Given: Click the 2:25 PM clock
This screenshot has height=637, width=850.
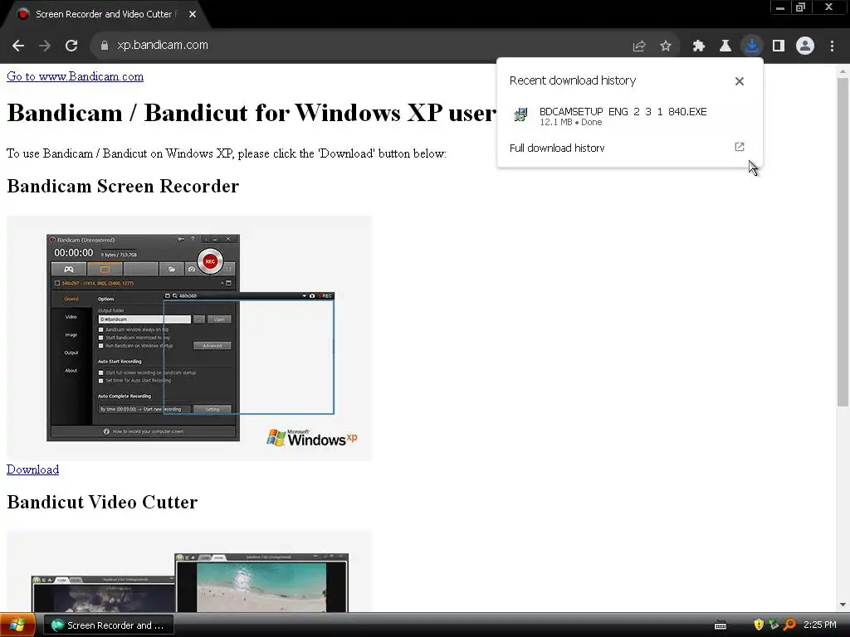Looking at the screenshot, I should [x=819, y=625].
